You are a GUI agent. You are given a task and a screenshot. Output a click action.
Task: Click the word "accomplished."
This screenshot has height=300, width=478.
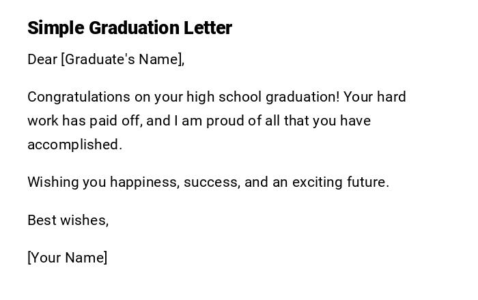74,145
